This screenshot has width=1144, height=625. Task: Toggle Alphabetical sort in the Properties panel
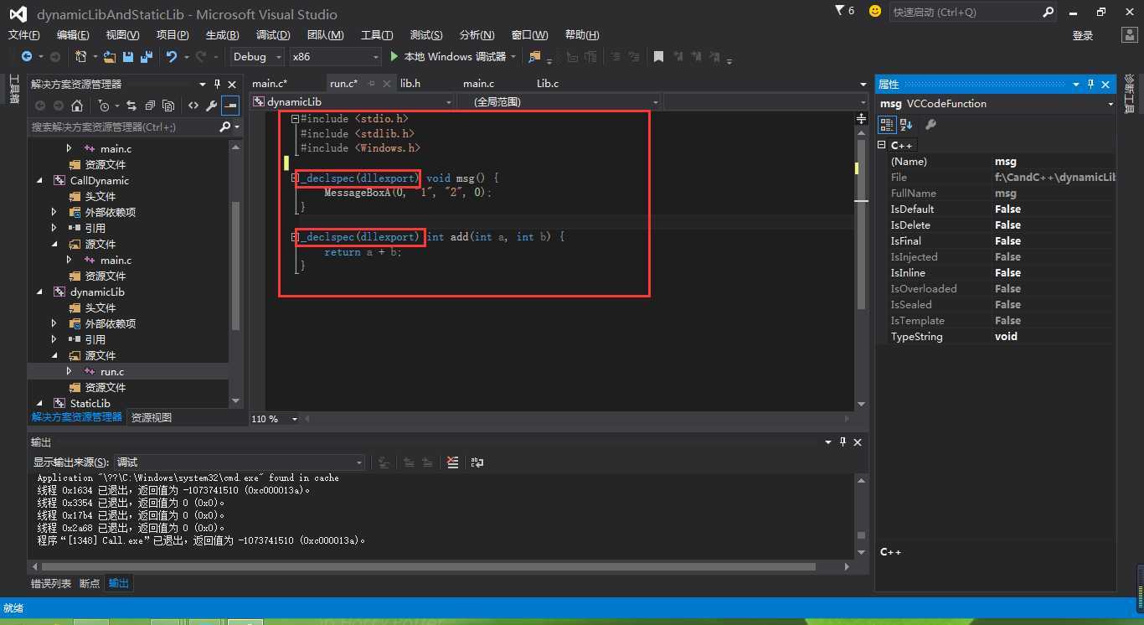tap(906, 124)
